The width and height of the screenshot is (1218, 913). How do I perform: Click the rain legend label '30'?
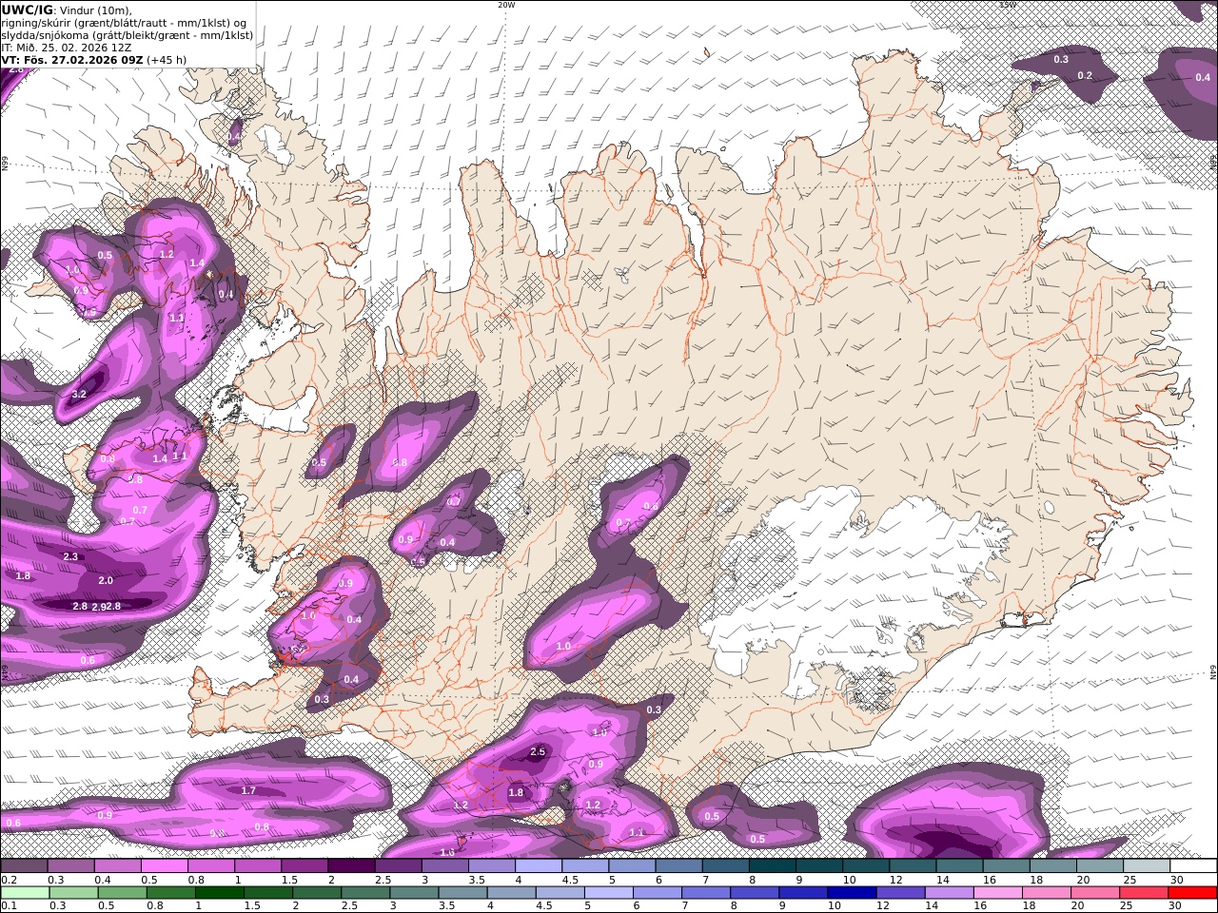coord(1176,906)
